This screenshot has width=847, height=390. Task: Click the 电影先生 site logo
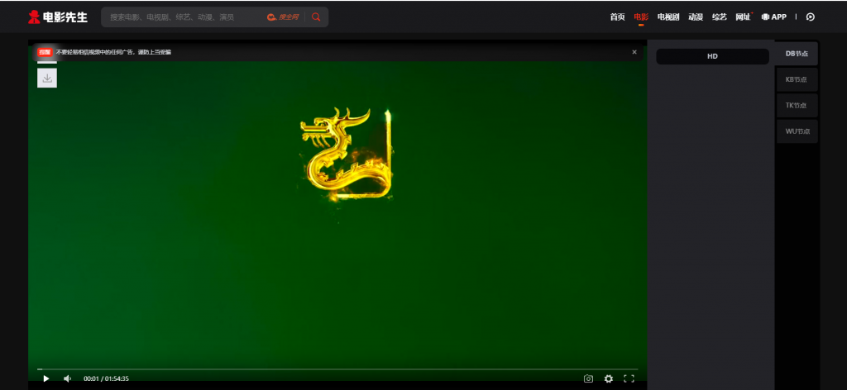[58, 17]
